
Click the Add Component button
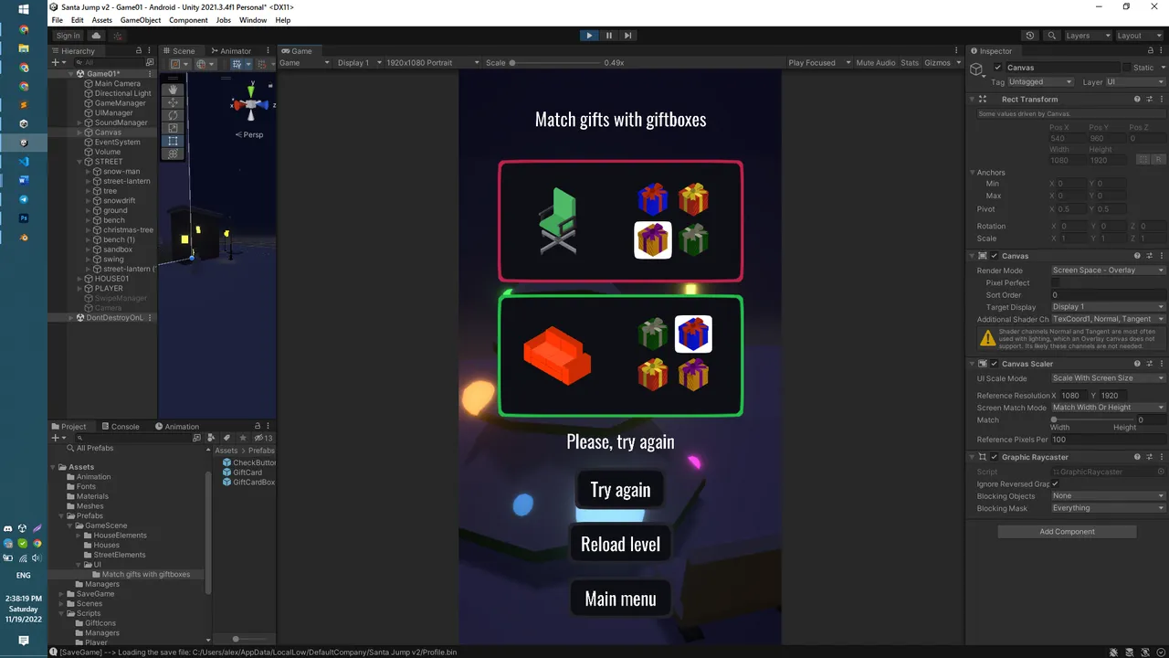coord(1067,531)
